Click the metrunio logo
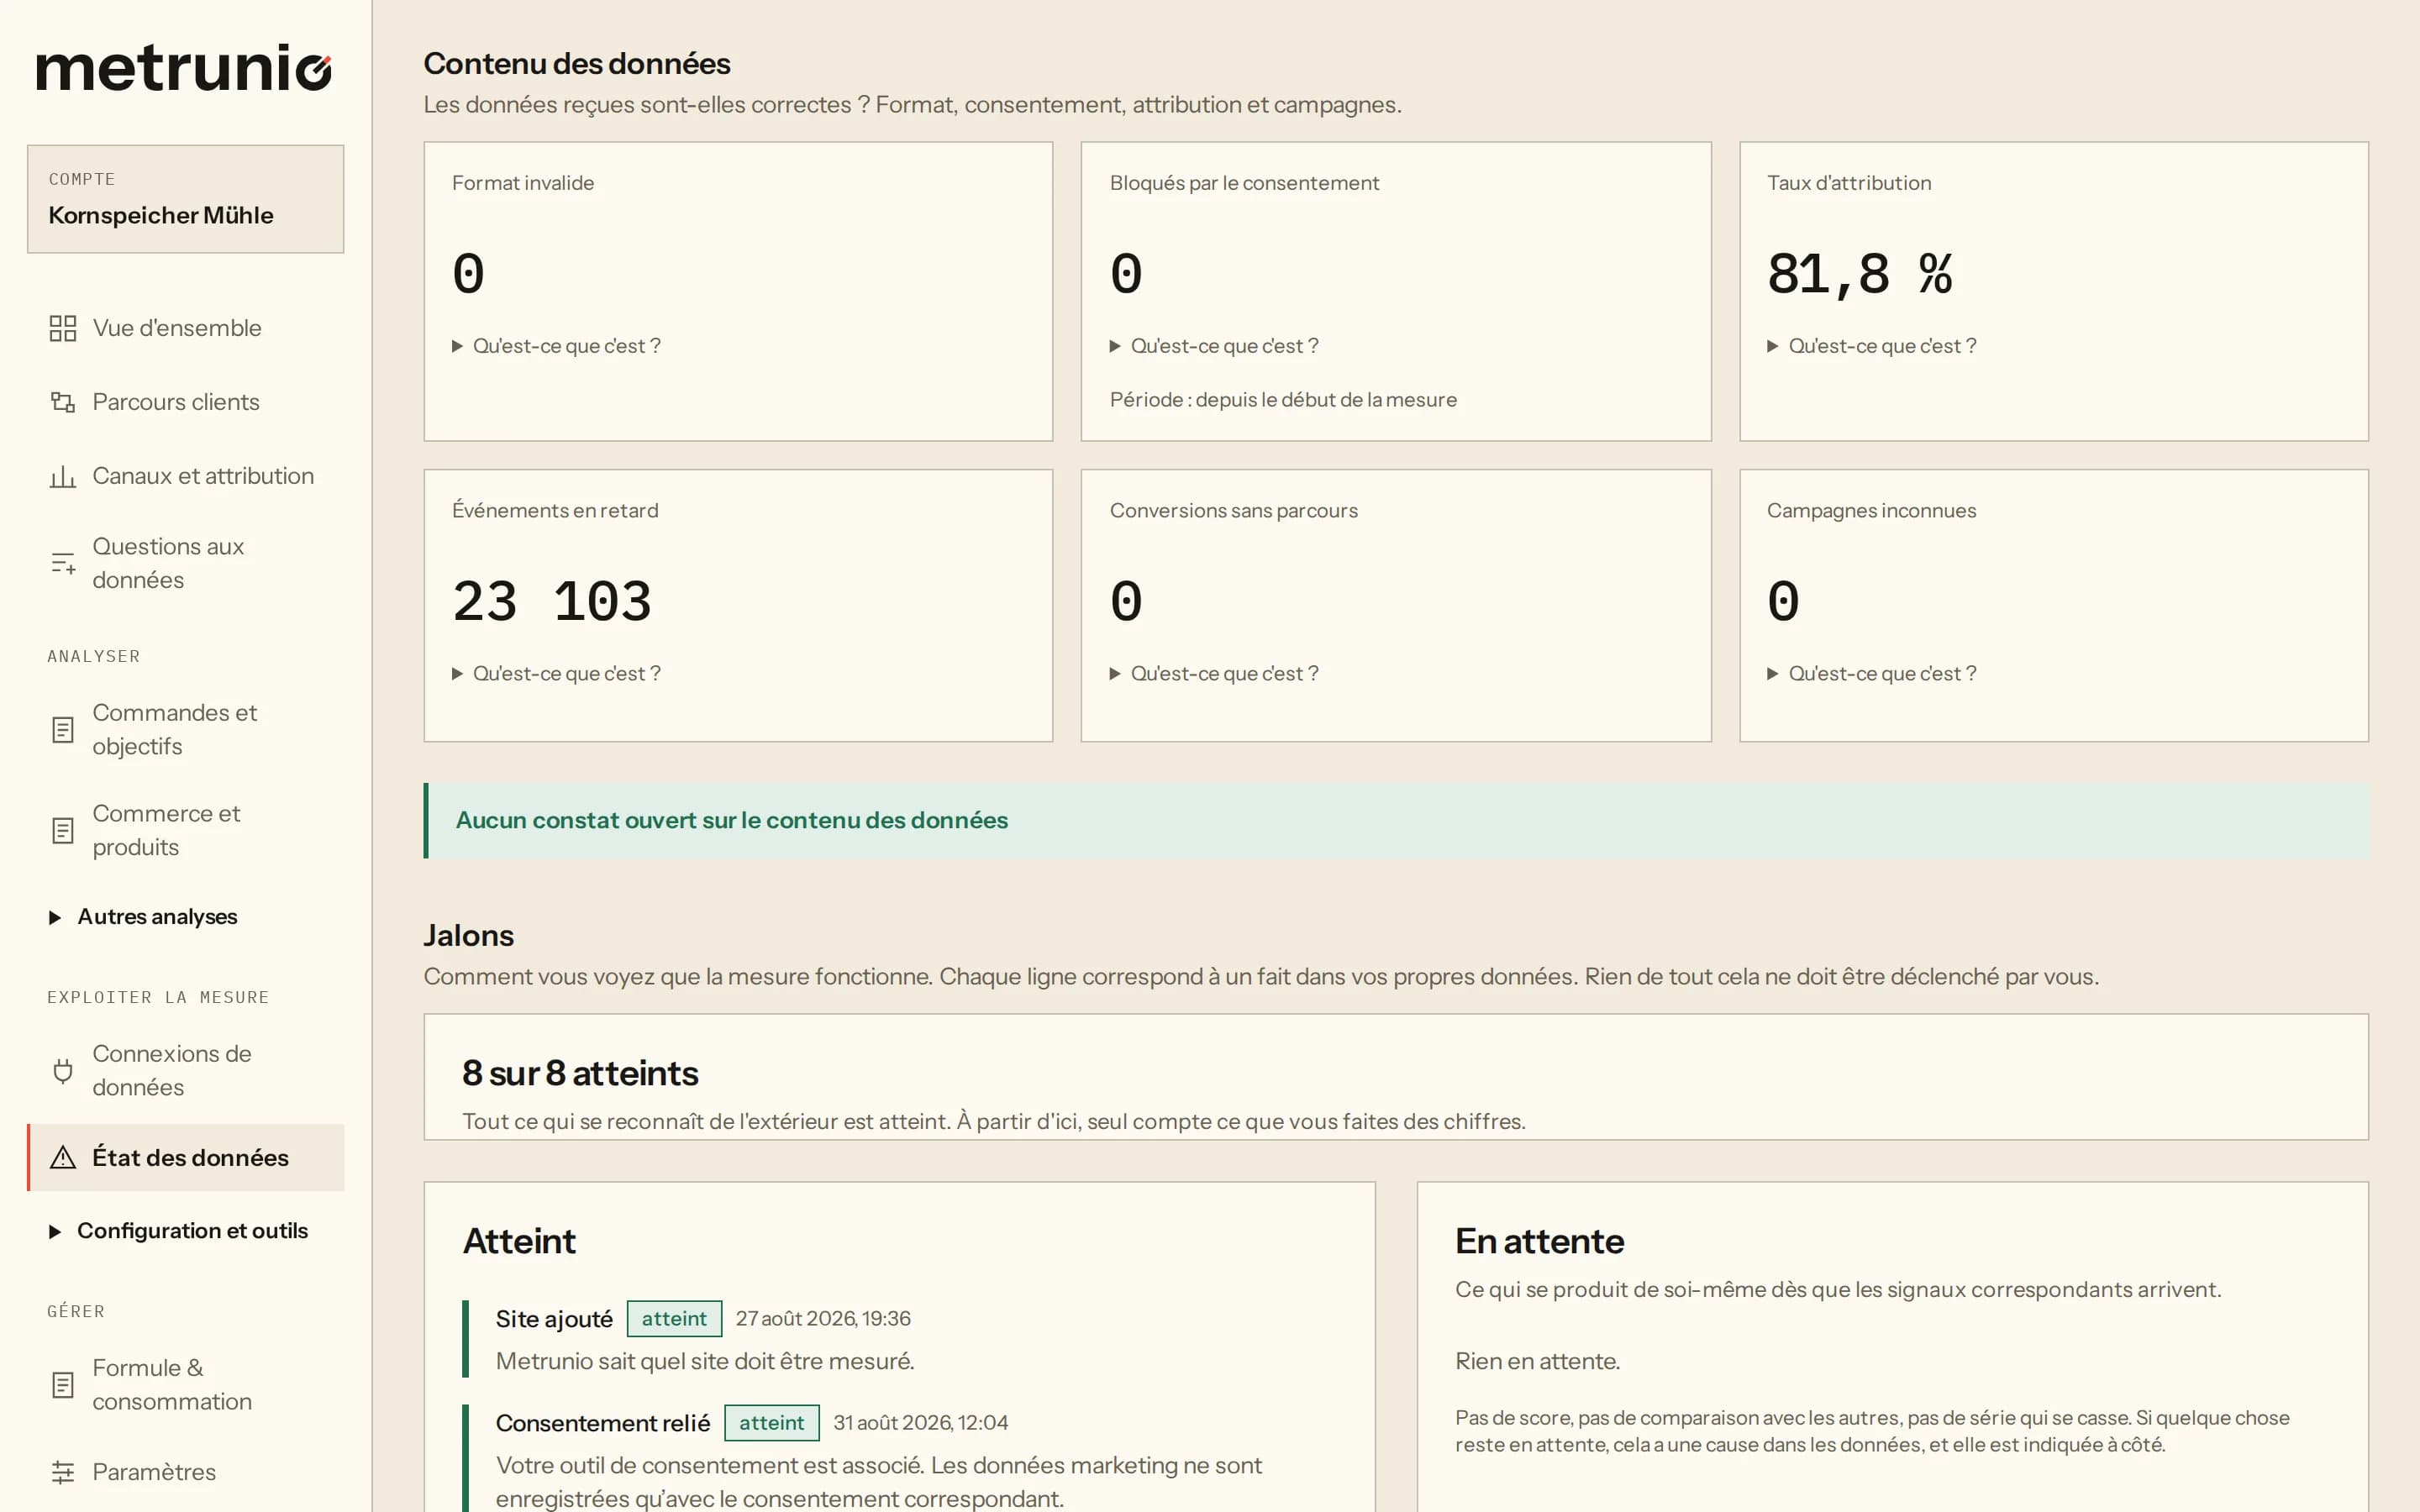 184,68
